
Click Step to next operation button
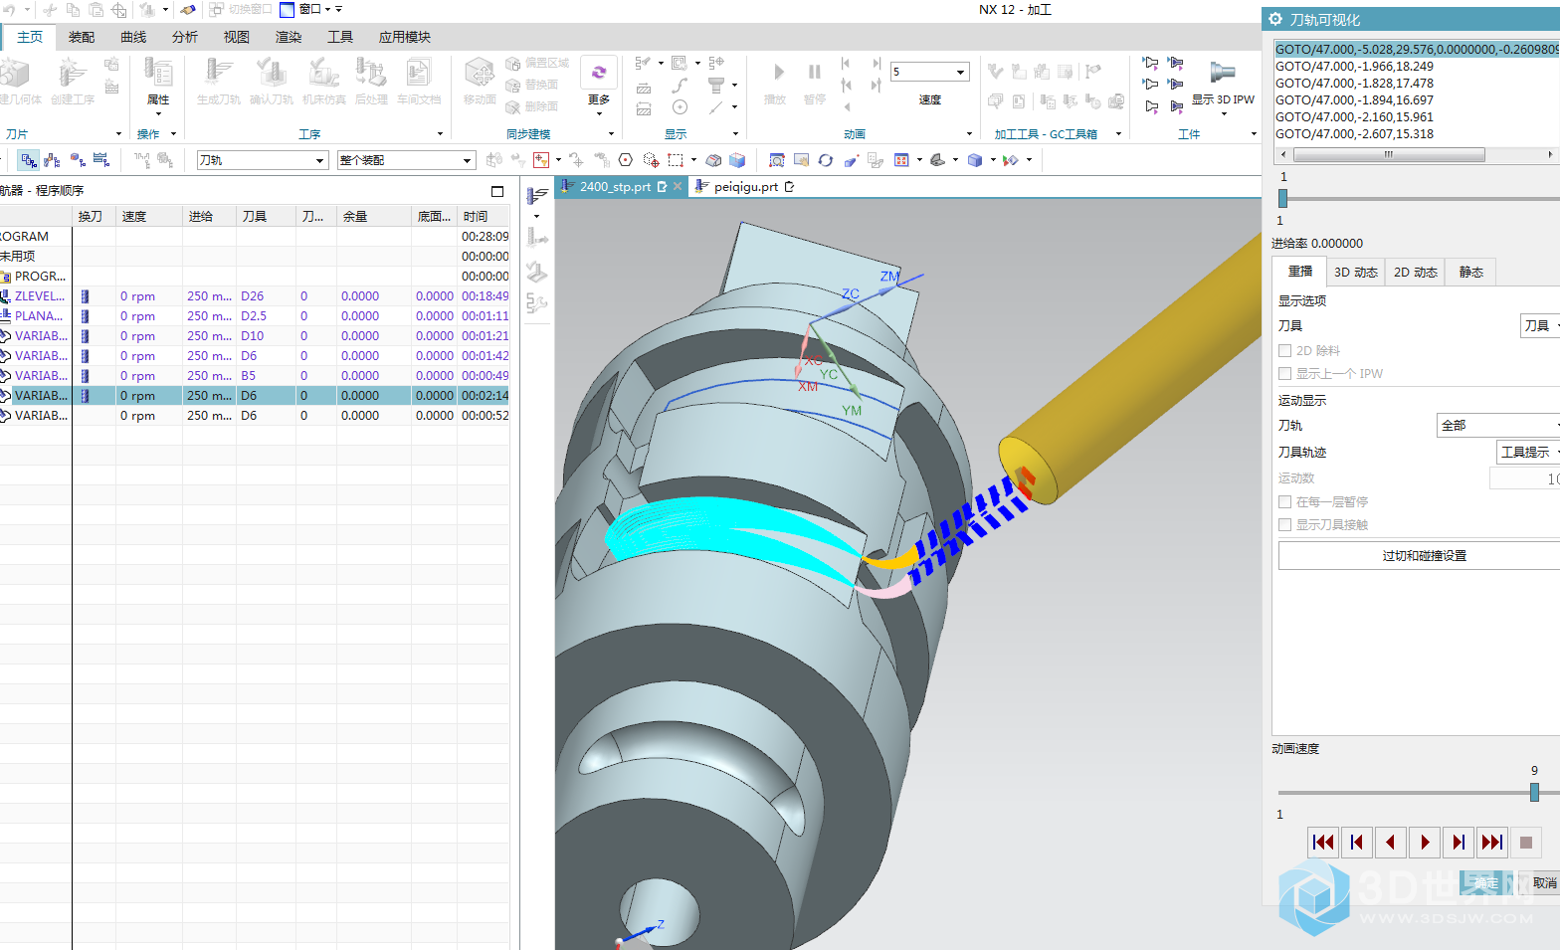point(1492,843)
